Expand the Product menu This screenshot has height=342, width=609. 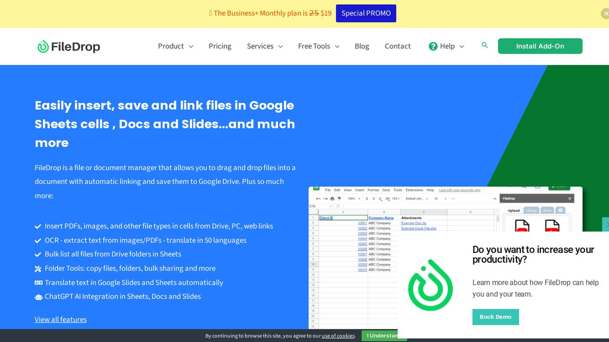click(x=176, y=46)
